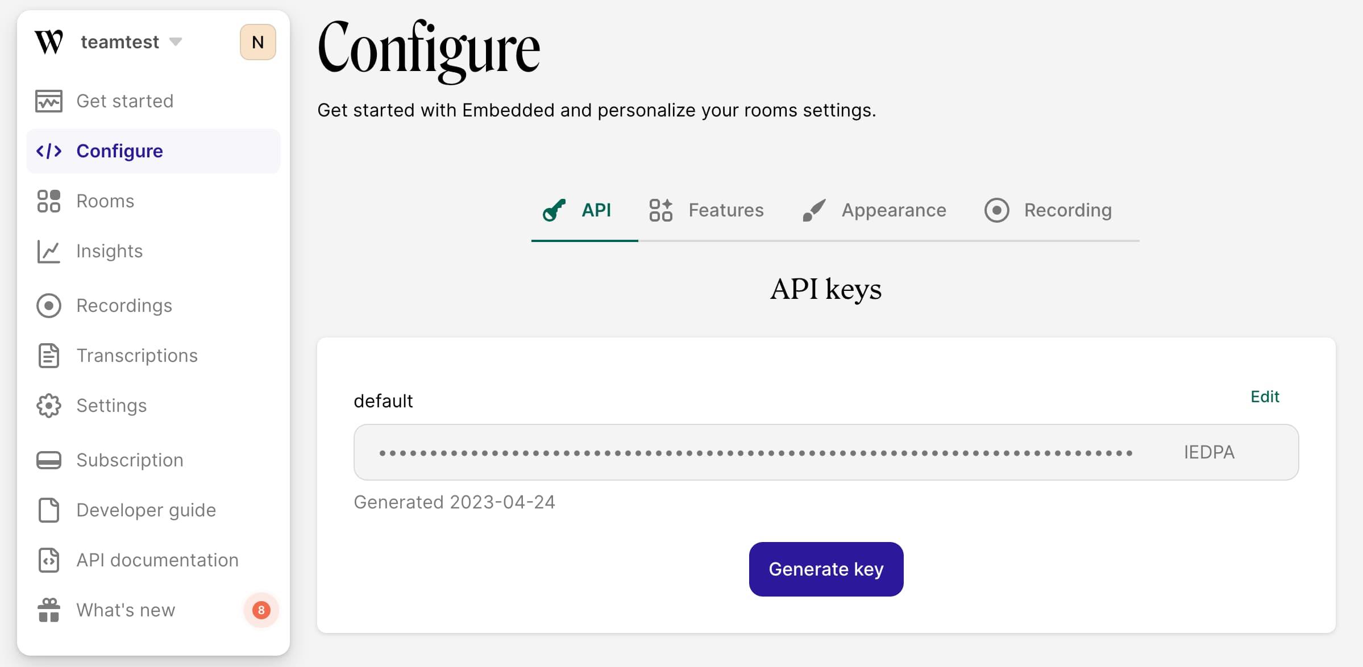Click the masked default API key field

(x=756, y=452)
